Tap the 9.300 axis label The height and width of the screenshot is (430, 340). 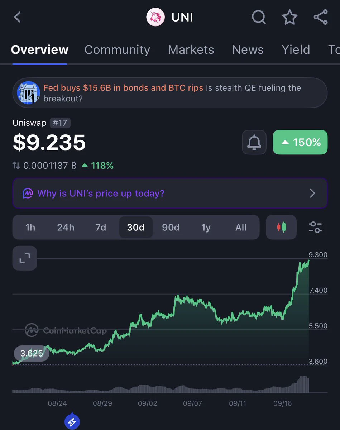[318, 255]
